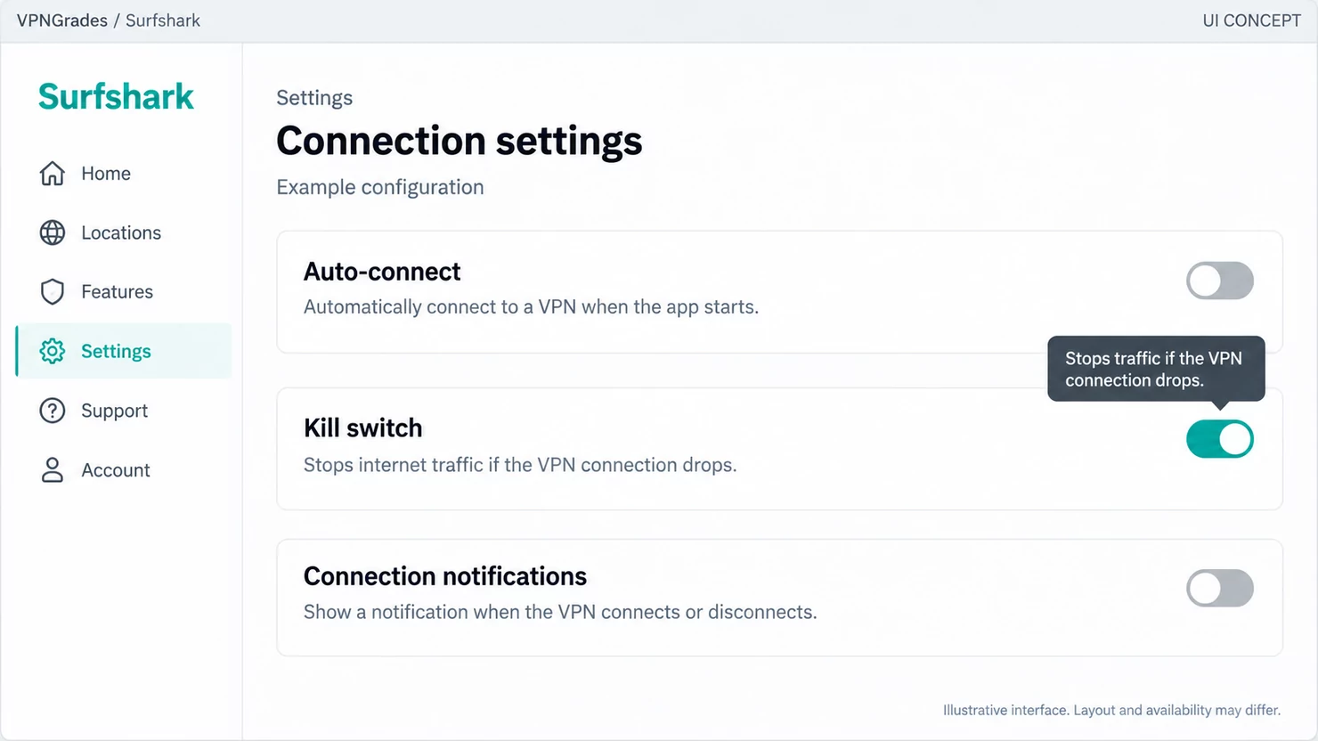Open the Features menu label

117,292
